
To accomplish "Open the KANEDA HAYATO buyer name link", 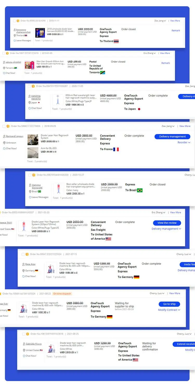I will pyautogui.click(x=36, y=97).
